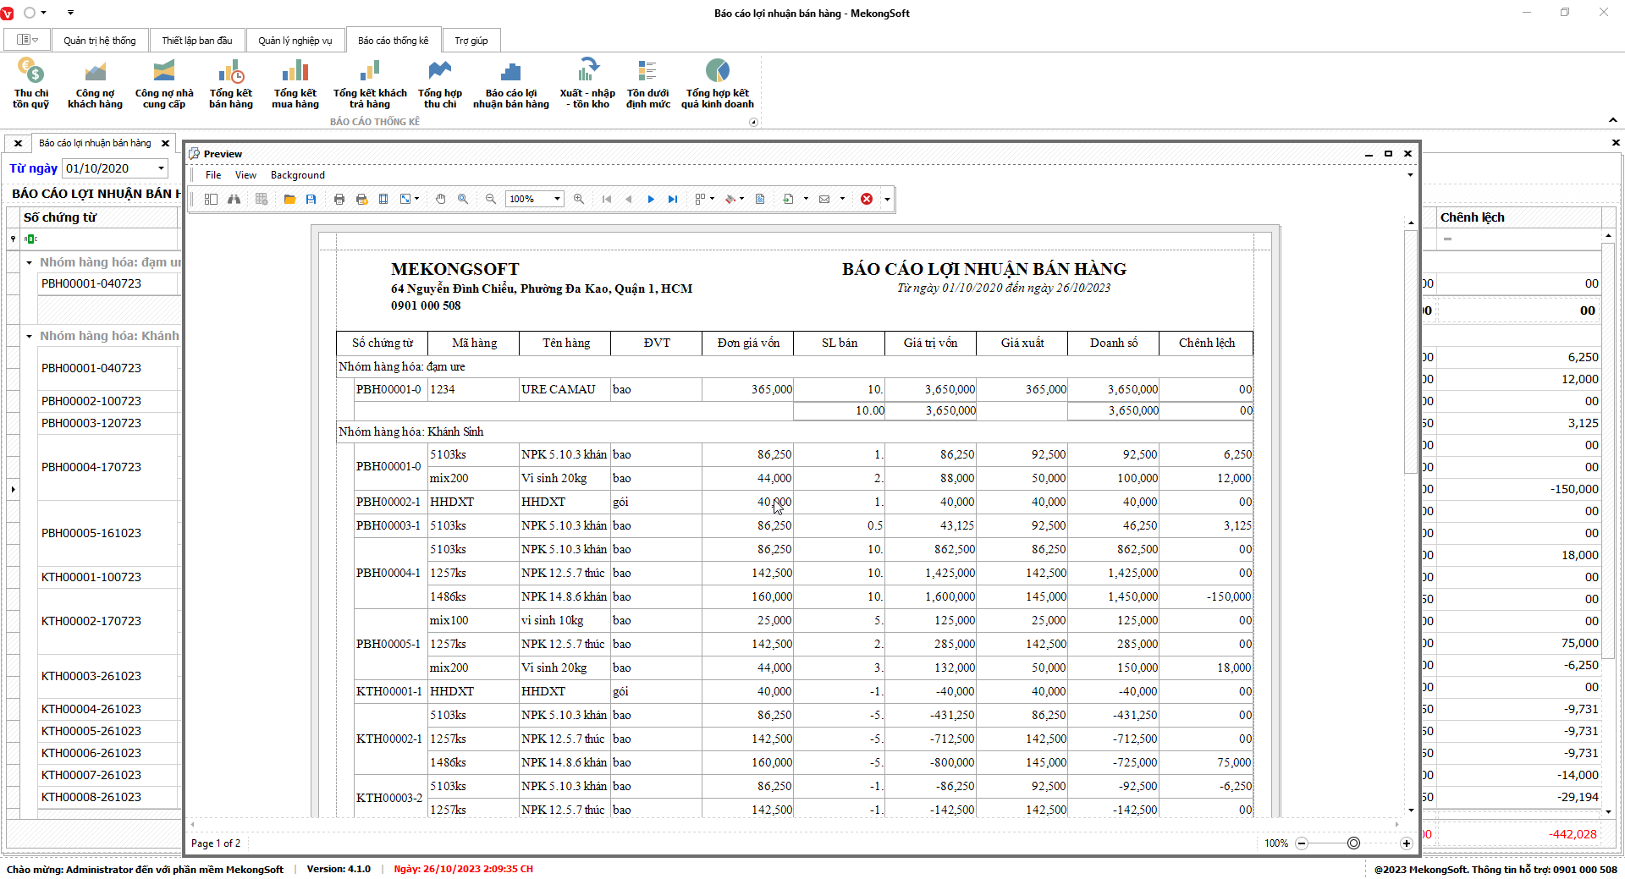Jump to the last page of the report

pyautogui.click(x=673, y=199)
